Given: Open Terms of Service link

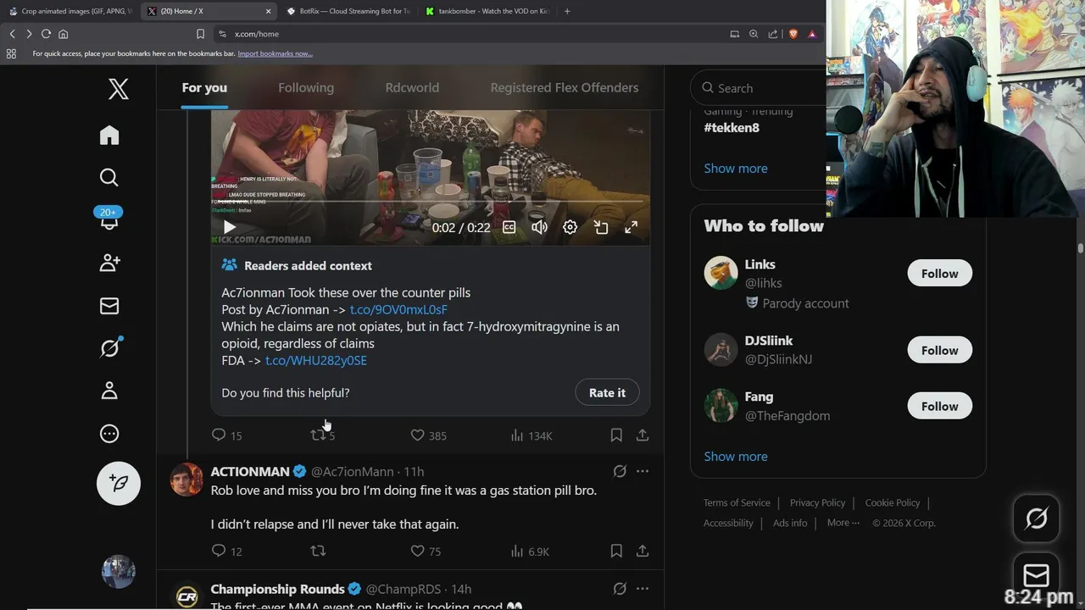Looking at the screenshot, I should point(737,503).
